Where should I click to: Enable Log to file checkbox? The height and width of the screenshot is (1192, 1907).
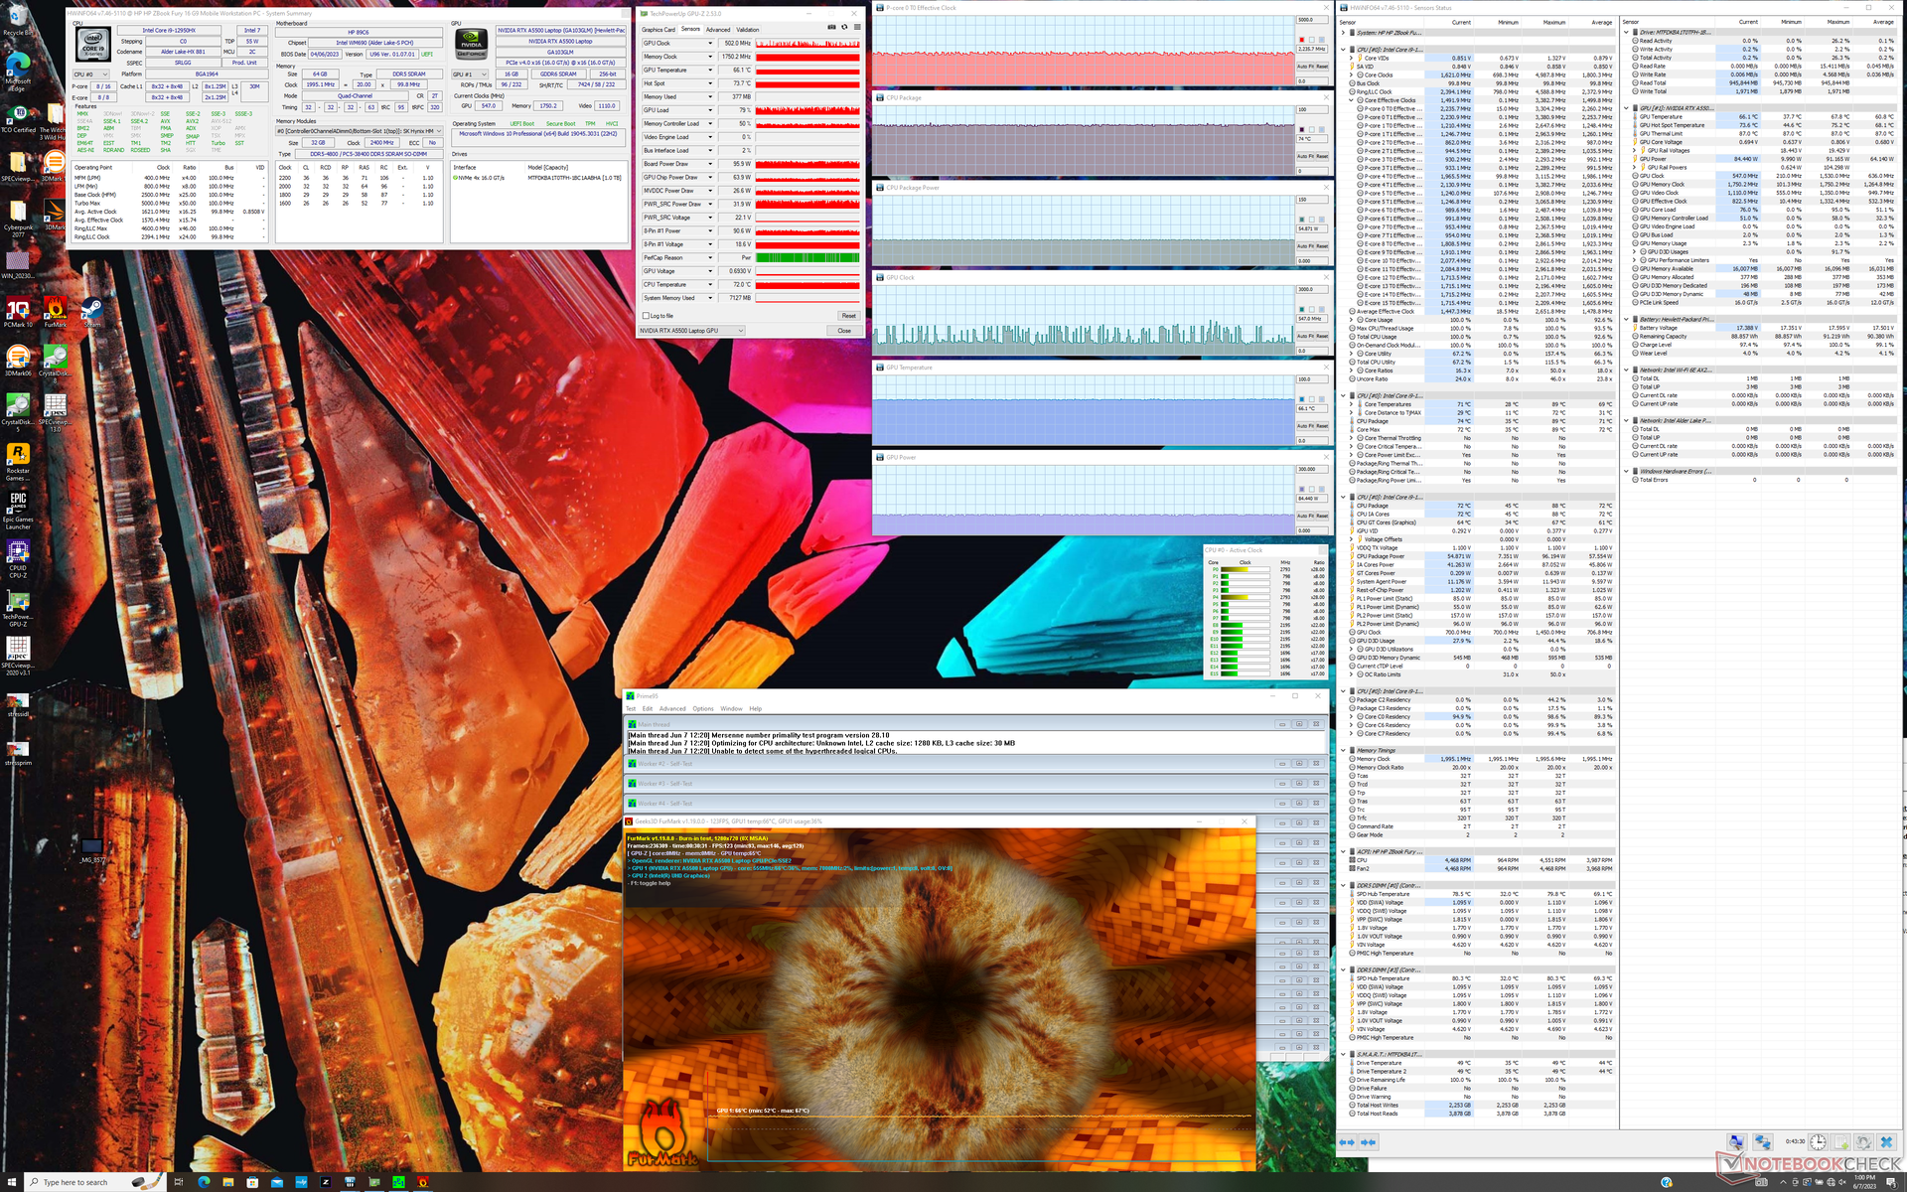646,316
